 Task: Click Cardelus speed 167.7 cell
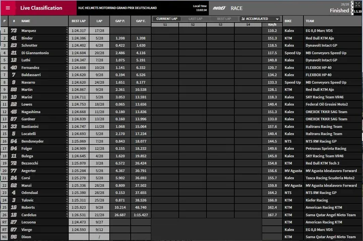pyautogui.click(x=272, y=215)
